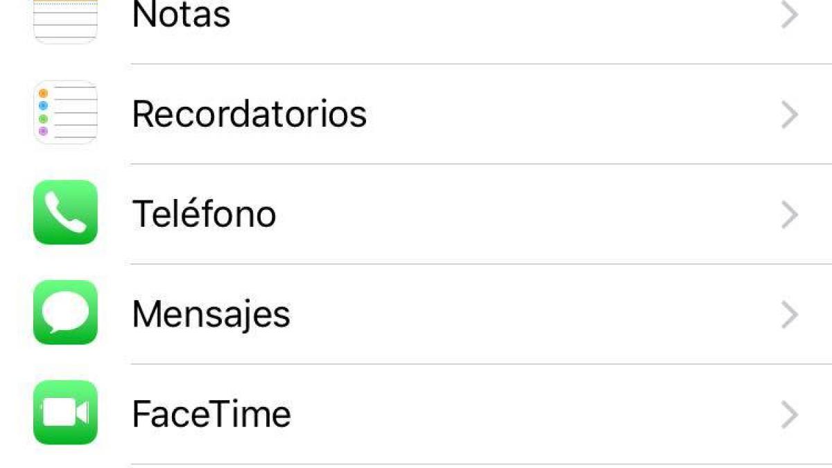The image size is (832, 468).
Task: Select the Recordatorios text entry
Action: (249, 114)
